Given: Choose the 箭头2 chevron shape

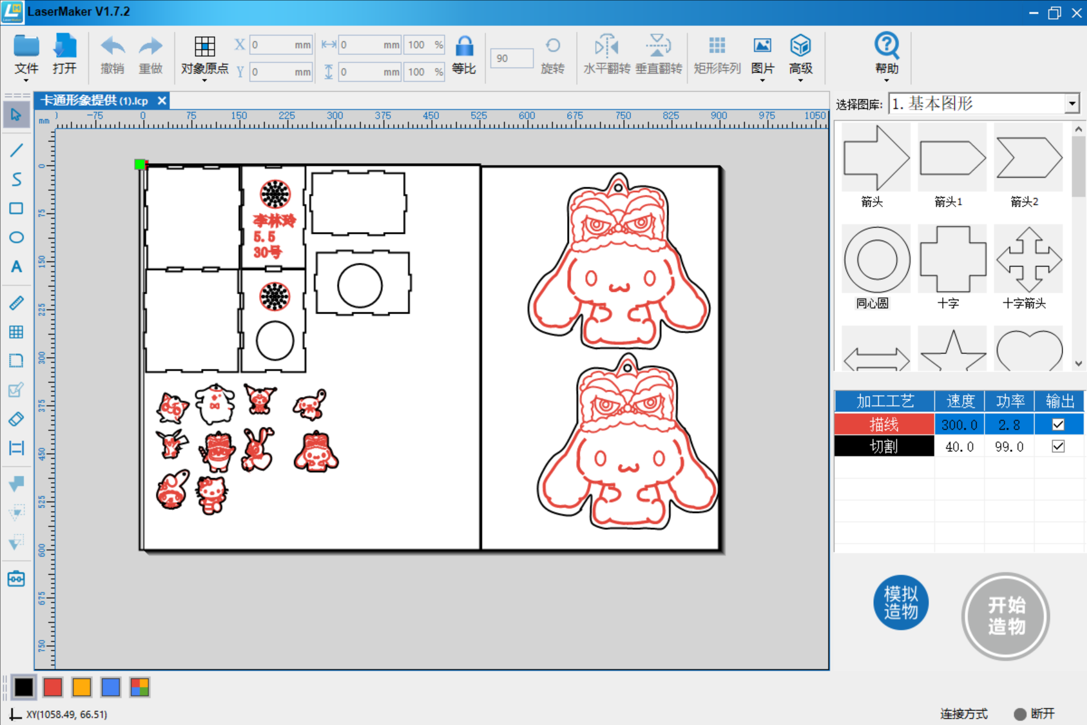Looking at the screenshot, I should pos(1028,158).
